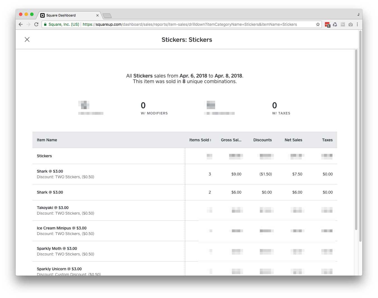
Task: Select the Stickers summary row
Action: [x=185, y=156]
